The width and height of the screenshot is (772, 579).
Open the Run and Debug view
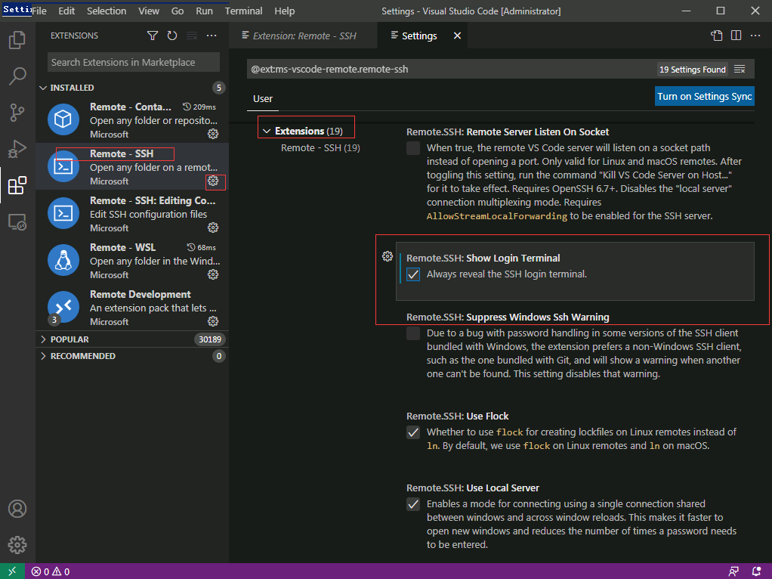(17, 149)
